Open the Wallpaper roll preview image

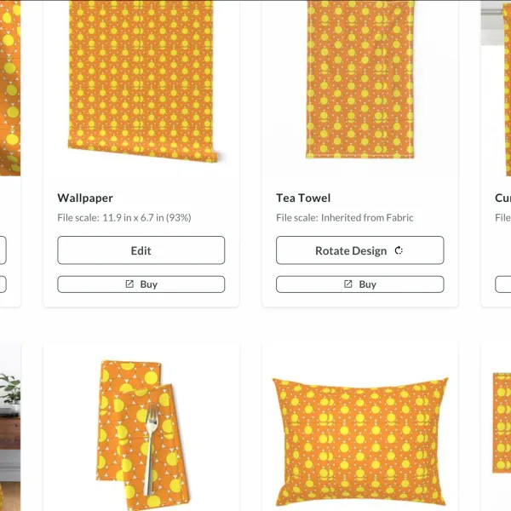(142, 81)
